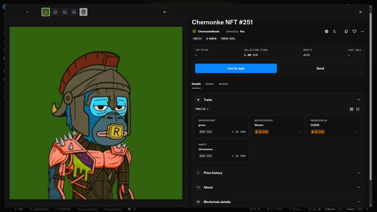This screenshot has height=212, width=377.
Task: Click the Price history dollar icon
Action: [x=198, y=173]
